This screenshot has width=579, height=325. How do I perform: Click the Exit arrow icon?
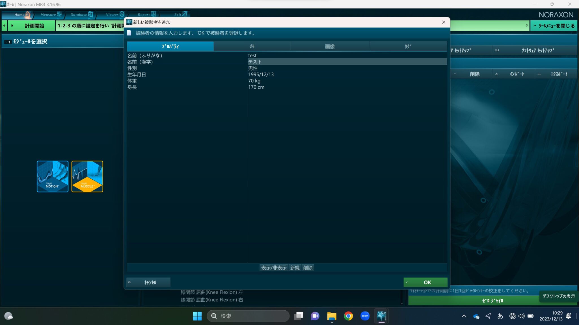185,14
